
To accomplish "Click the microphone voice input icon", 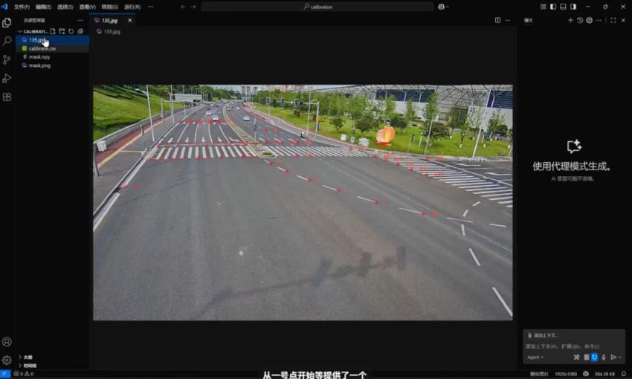I will click(x=603, y=357).
